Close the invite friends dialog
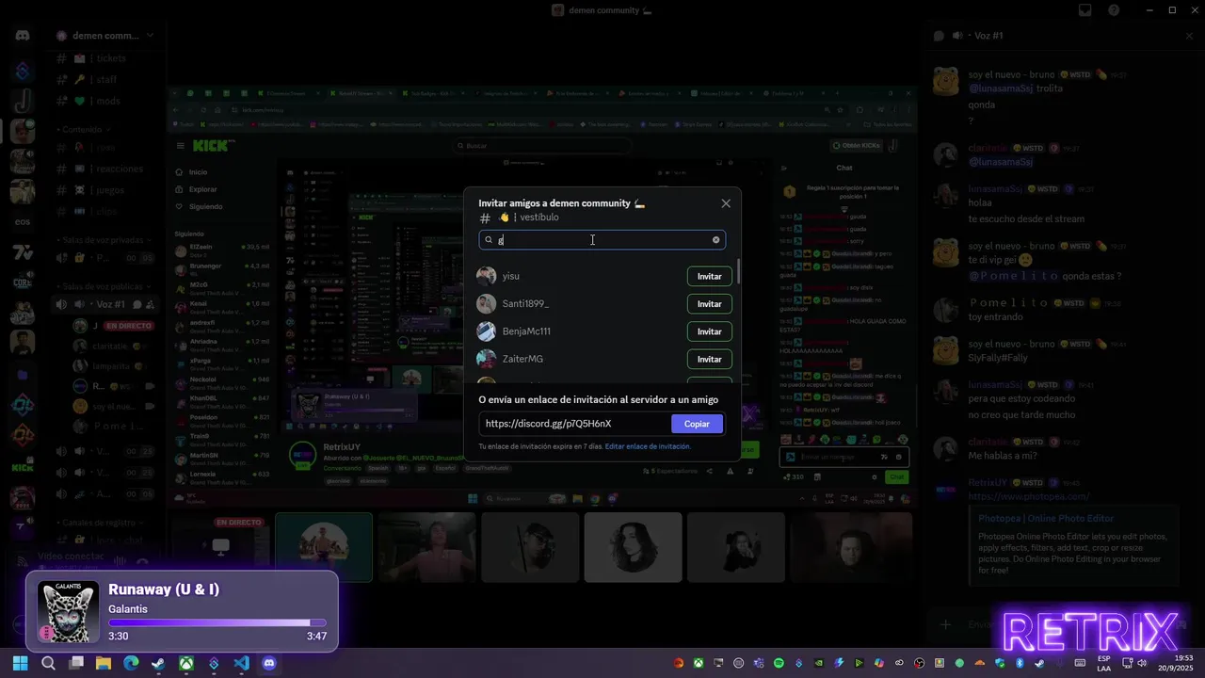 [x=726, y=203]
